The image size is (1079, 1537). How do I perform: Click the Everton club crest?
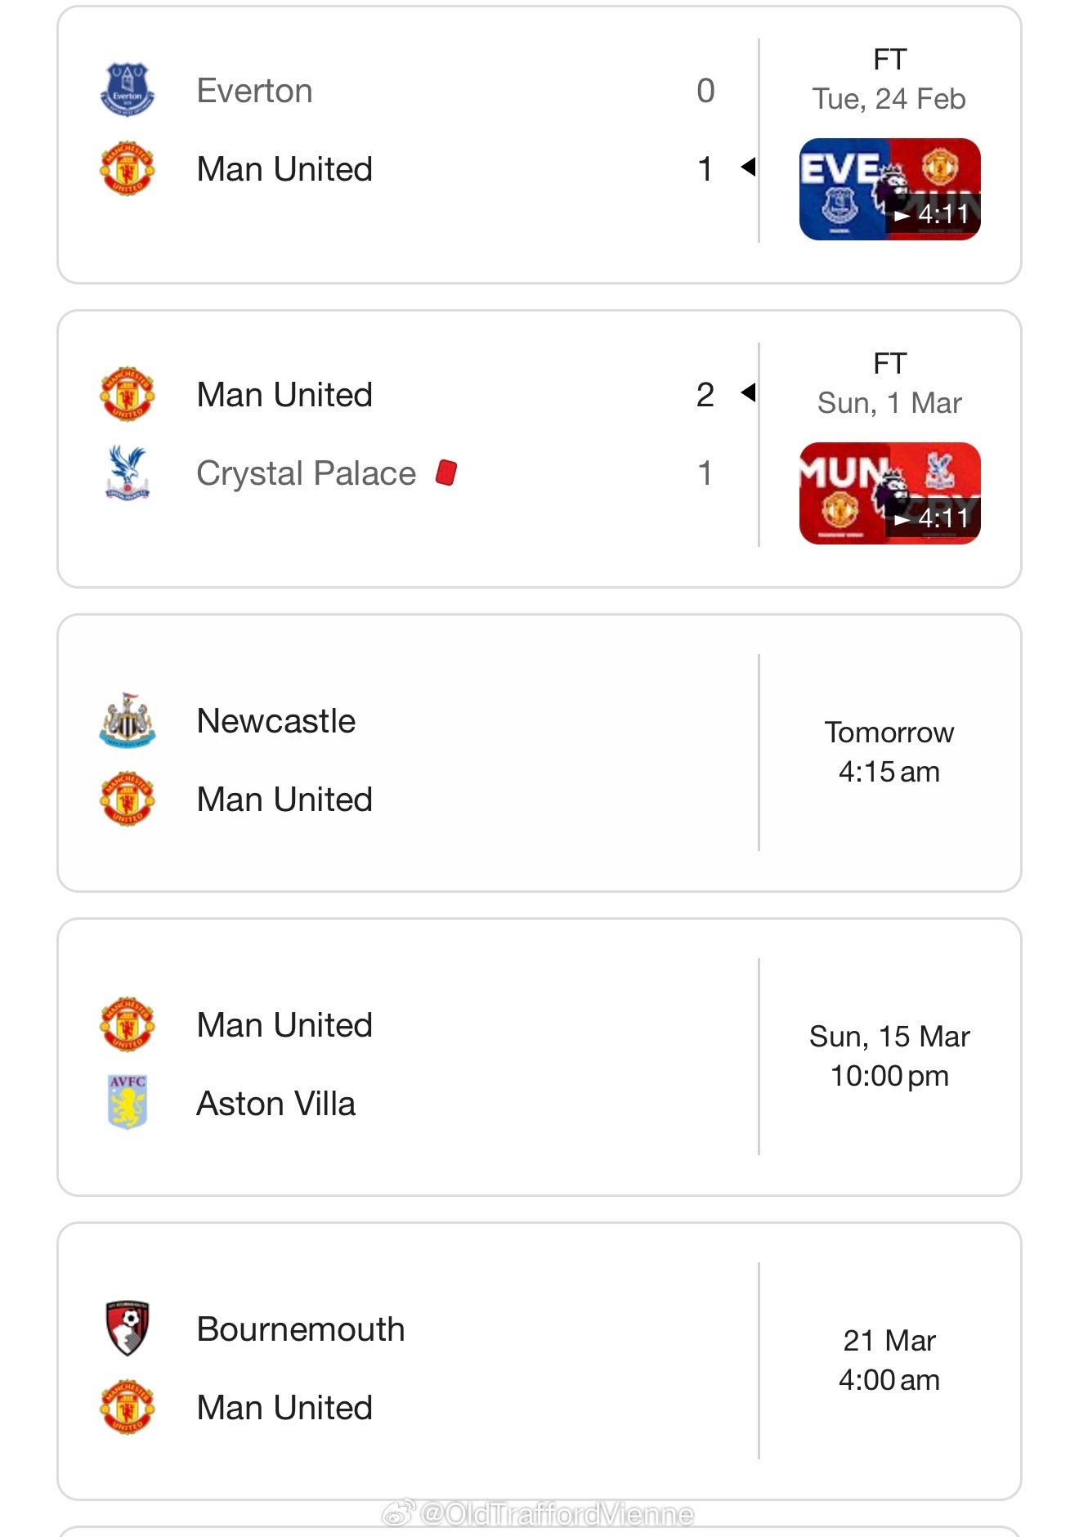(x=127, y=90)
